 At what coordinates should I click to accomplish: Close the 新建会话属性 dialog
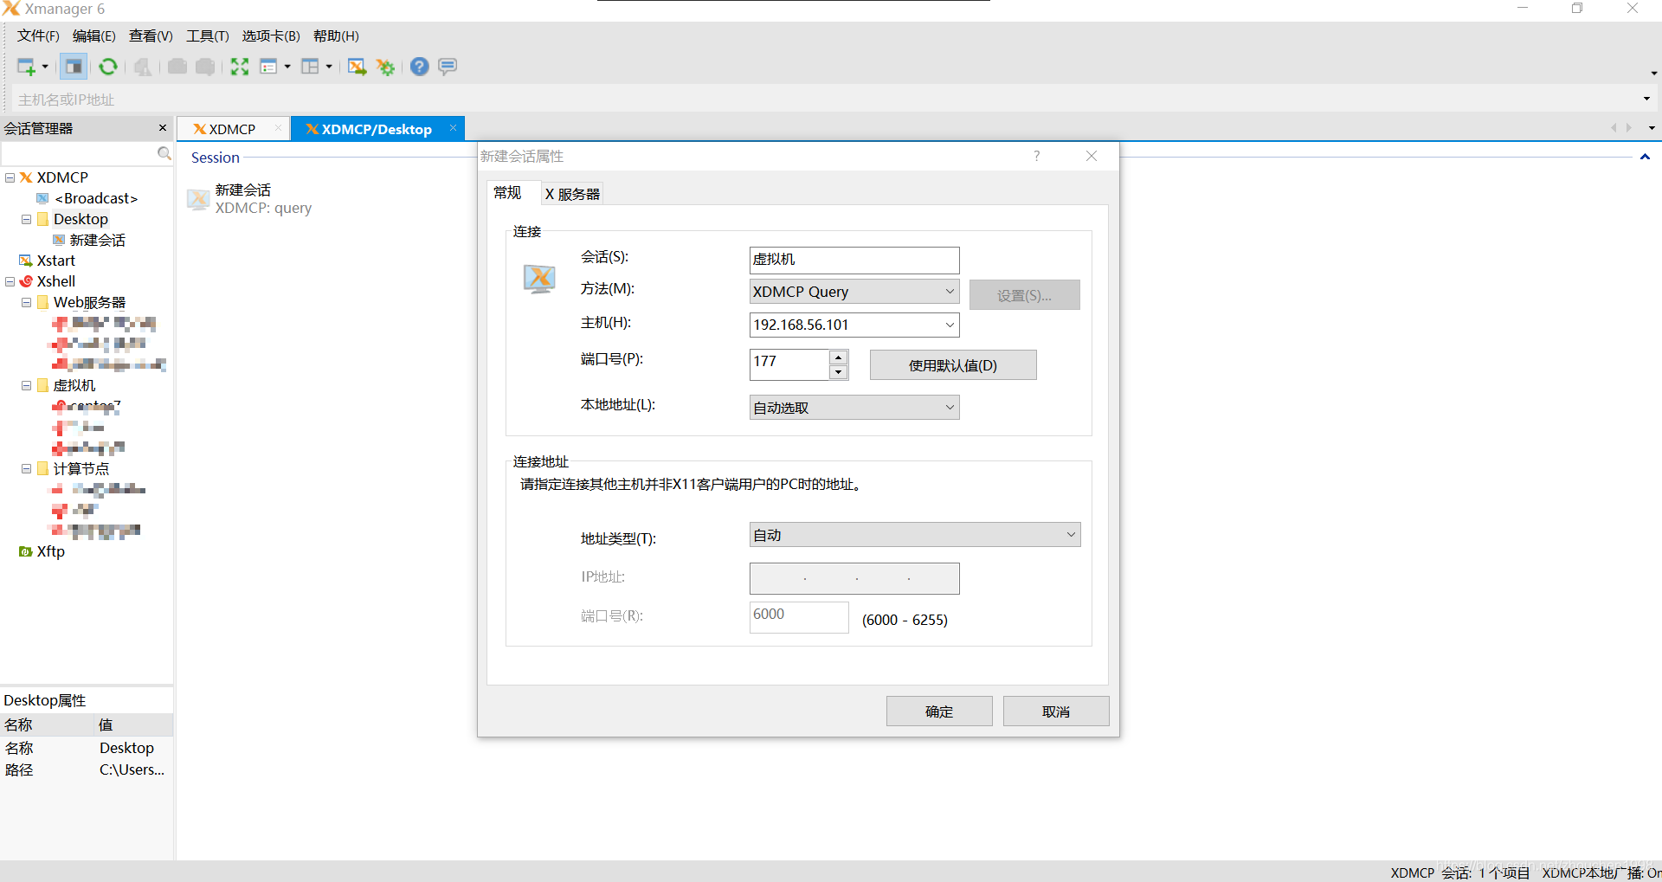1092,156
